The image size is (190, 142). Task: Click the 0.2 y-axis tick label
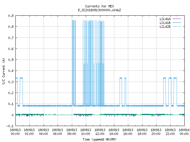[11, 93]
